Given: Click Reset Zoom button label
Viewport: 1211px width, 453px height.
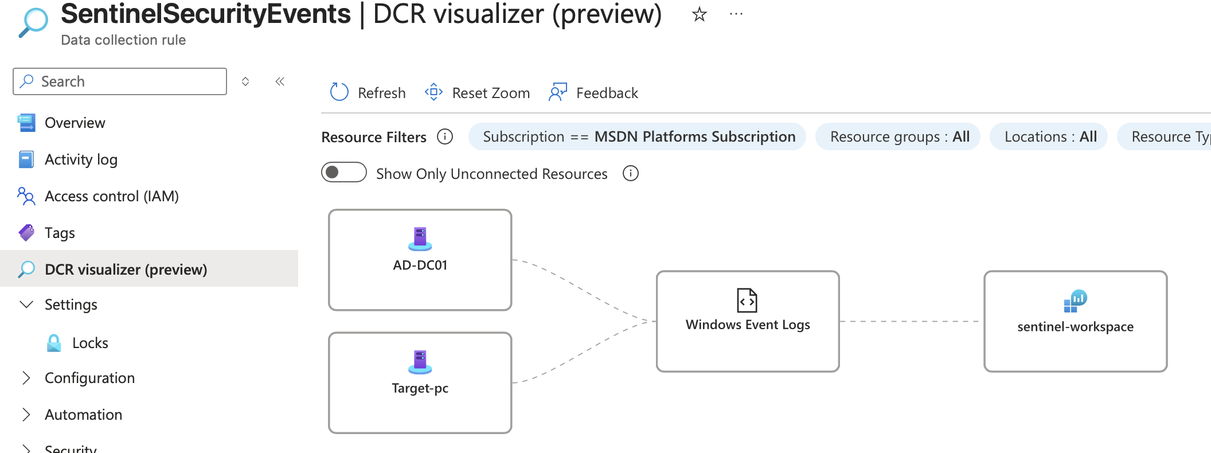Looking at the screenshot, I should (491, 93).
